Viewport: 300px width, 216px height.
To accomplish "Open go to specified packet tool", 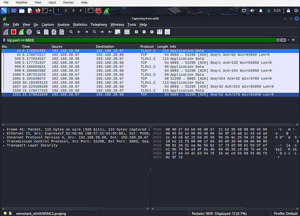I will pos(94,32).
